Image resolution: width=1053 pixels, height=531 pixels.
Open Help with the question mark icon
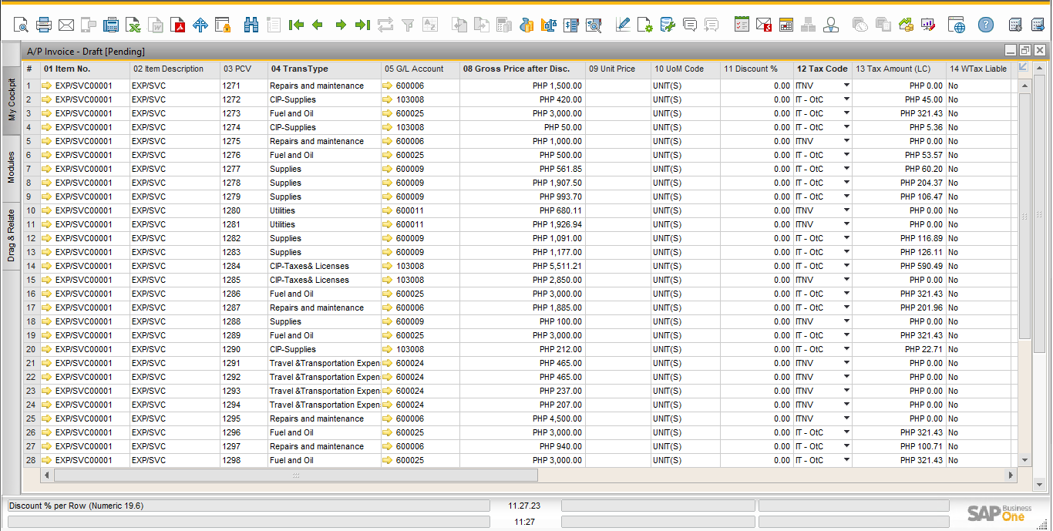coord(986,25)
